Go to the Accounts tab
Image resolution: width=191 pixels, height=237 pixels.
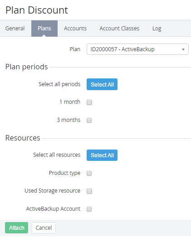75,29
